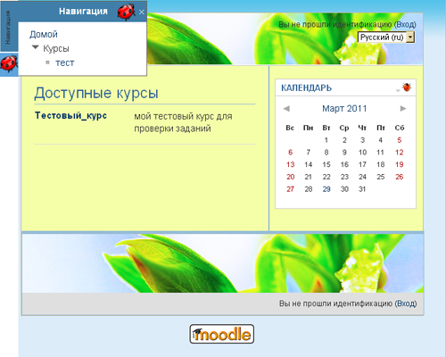Click the course description мой тестовый курс

(183, 122)
